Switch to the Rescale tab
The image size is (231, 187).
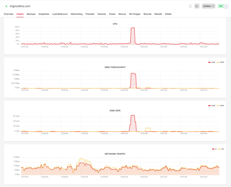147,14
